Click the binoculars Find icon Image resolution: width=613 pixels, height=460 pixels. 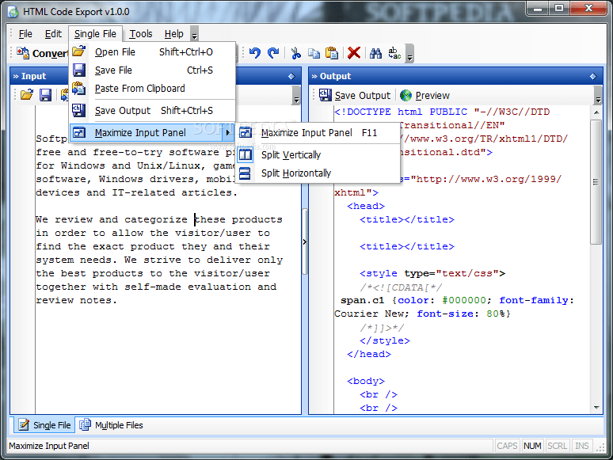click(375, 53)
